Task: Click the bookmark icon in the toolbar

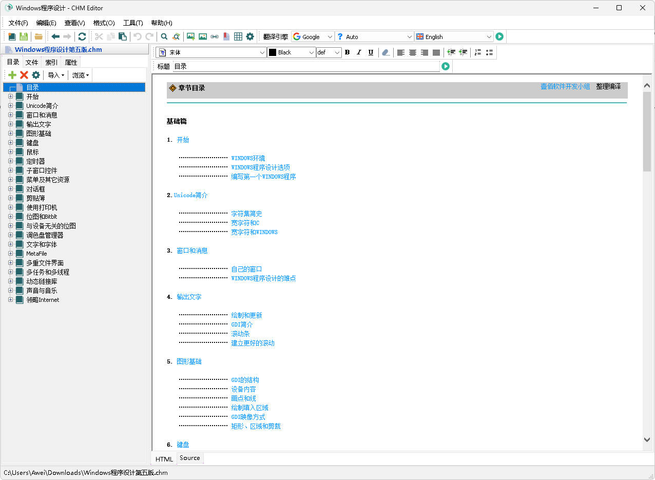Action: tap(226, 36)
